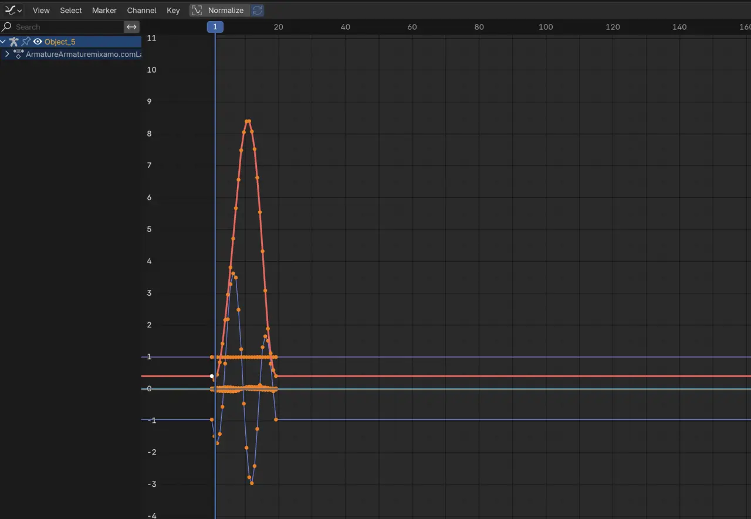Toggle the pin on Object_5
The width and height of the screenshot is (751, 519).
(26, 42)
